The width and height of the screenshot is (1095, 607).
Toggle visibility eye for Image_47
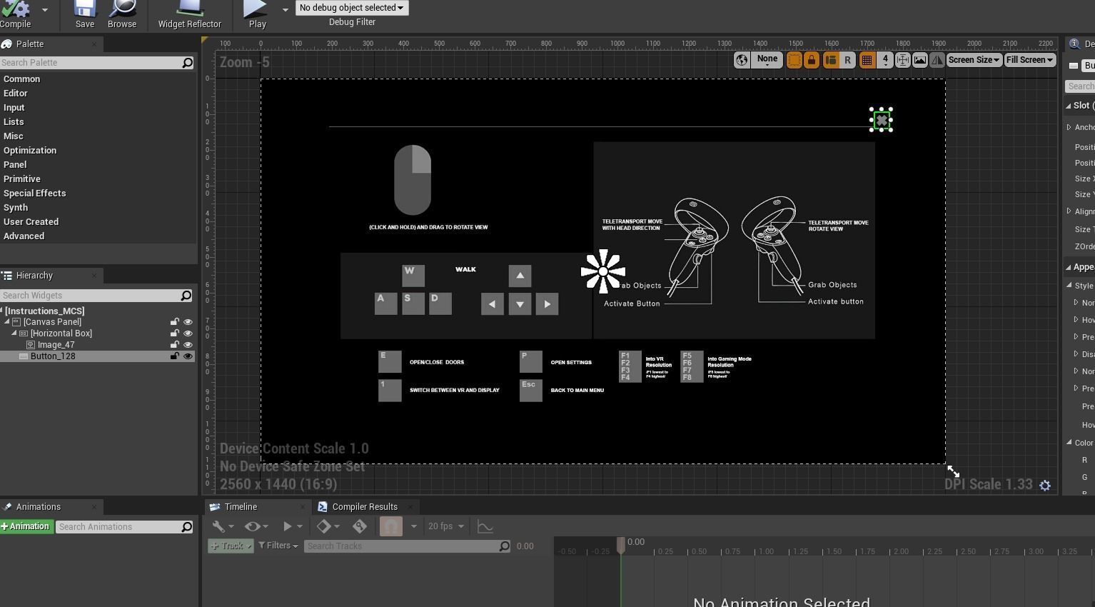(x=188, y=345)
